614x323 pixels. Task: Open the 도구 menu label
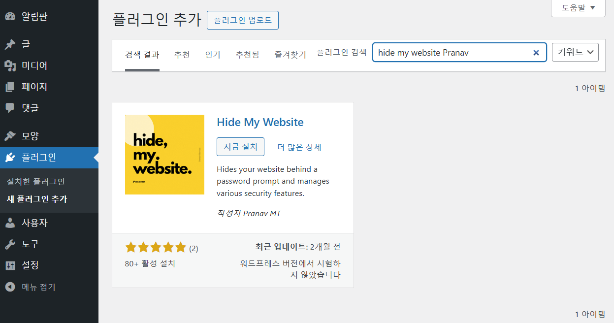click(x=30, y=244)
